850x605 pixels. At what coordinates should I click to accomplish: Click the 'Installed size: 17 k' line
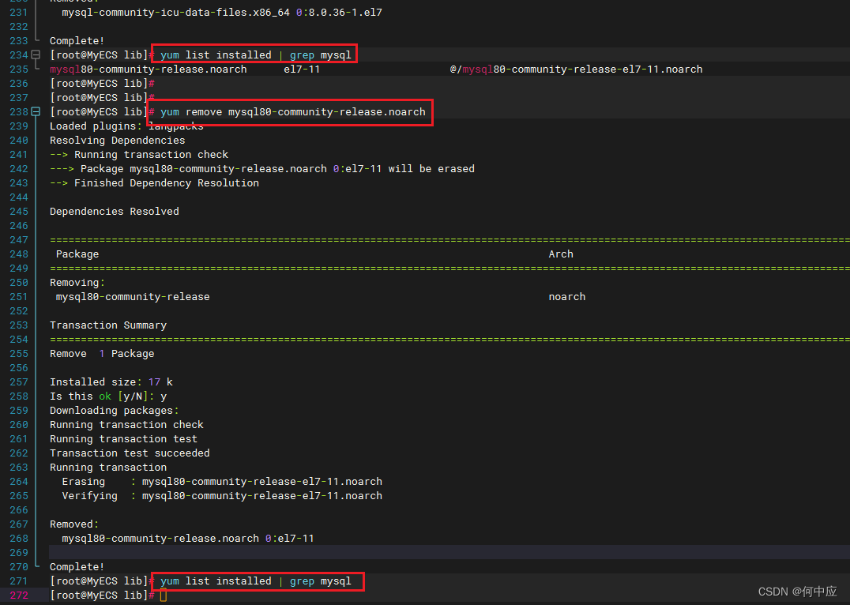point(111,382)
